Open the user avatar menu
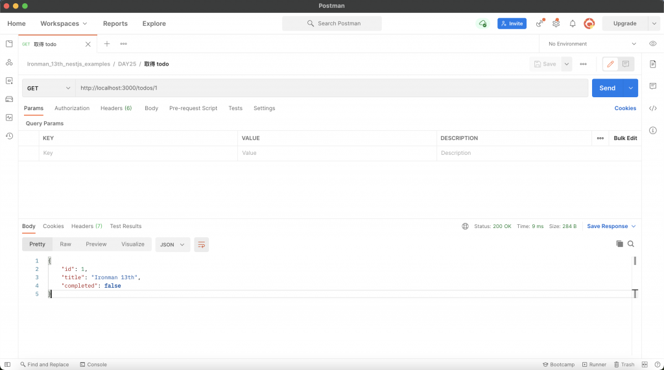664x370 pixels. click(589, 23)
